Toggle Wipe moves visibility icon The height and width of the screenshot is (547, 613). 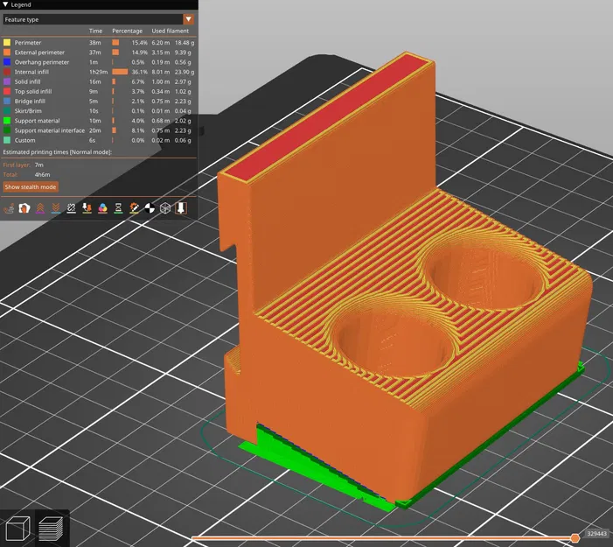point(24,208)
